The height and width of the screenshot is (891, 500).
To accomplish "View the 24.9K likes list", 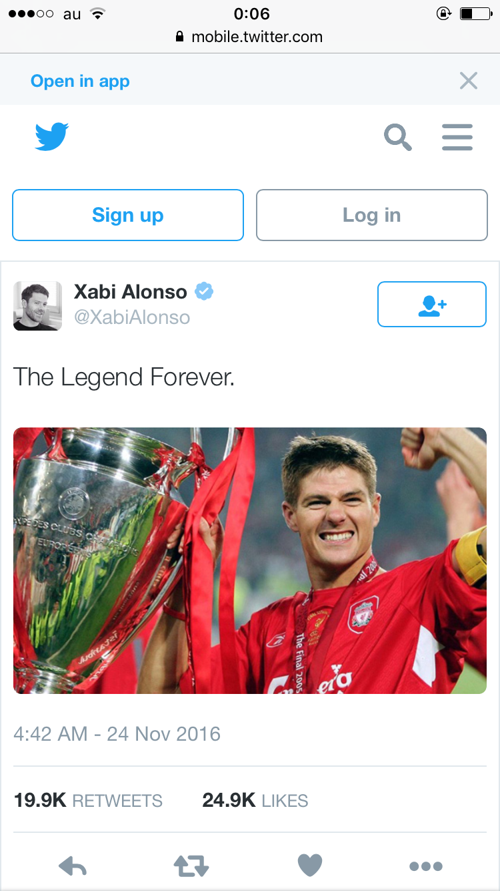I will [x=255, y=800].
